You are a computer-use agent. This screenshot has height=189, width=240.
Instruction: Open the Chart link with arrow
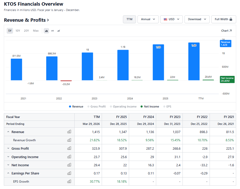click(x=226, y=31)
